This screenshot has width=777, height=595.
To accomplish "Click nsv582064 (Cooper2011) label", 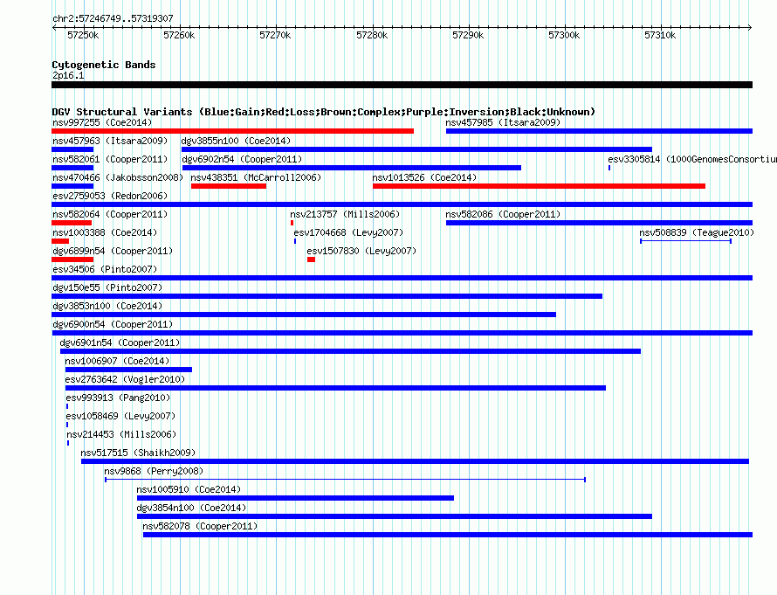I will pyautogui.click(x=110, y=214).
